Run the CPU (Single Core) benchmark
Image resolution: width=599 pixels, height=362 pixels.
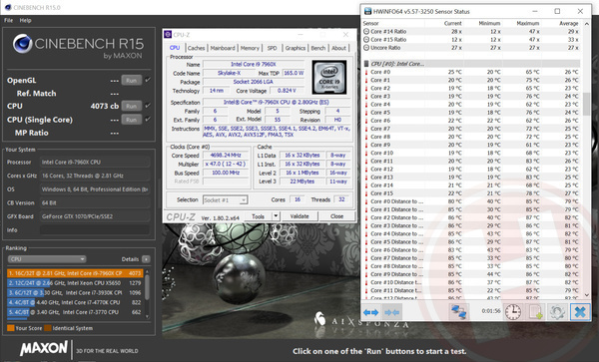click(132, 120)
